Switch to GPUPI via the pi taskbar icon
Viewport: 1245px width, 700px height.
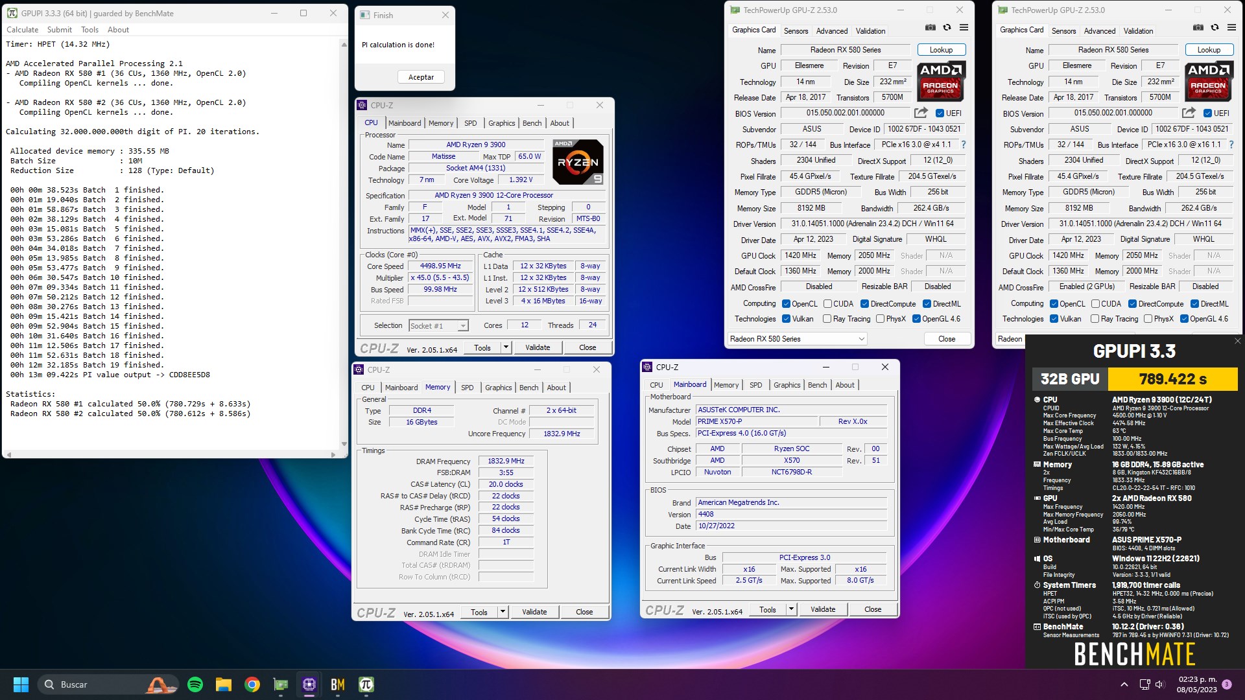[x=366, y=684]
